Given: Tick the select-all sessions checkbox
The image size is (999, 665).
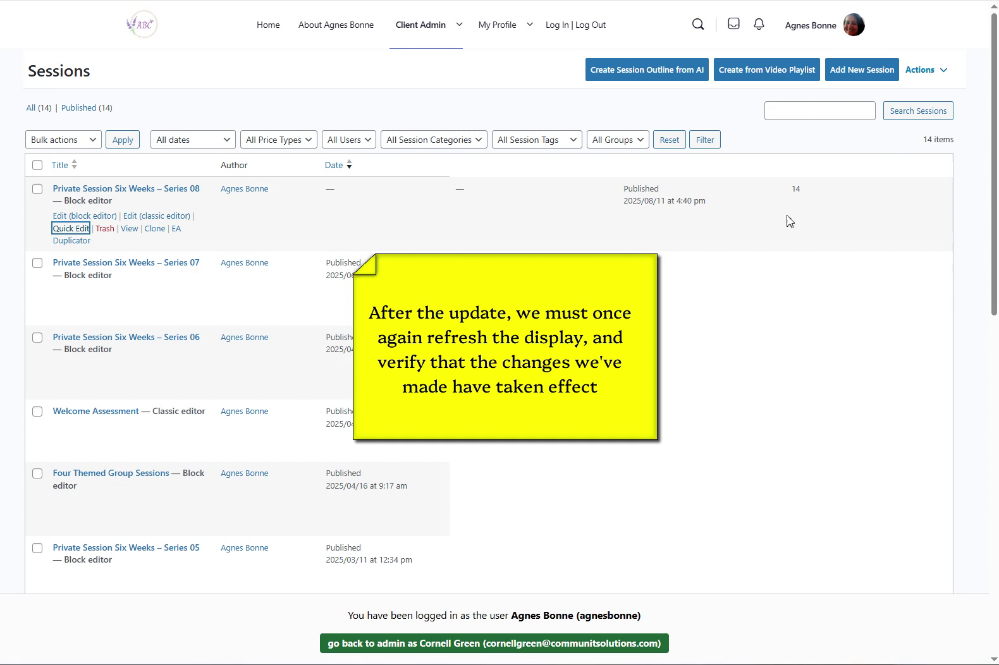Looking at the screenshot, I should 37,165.
